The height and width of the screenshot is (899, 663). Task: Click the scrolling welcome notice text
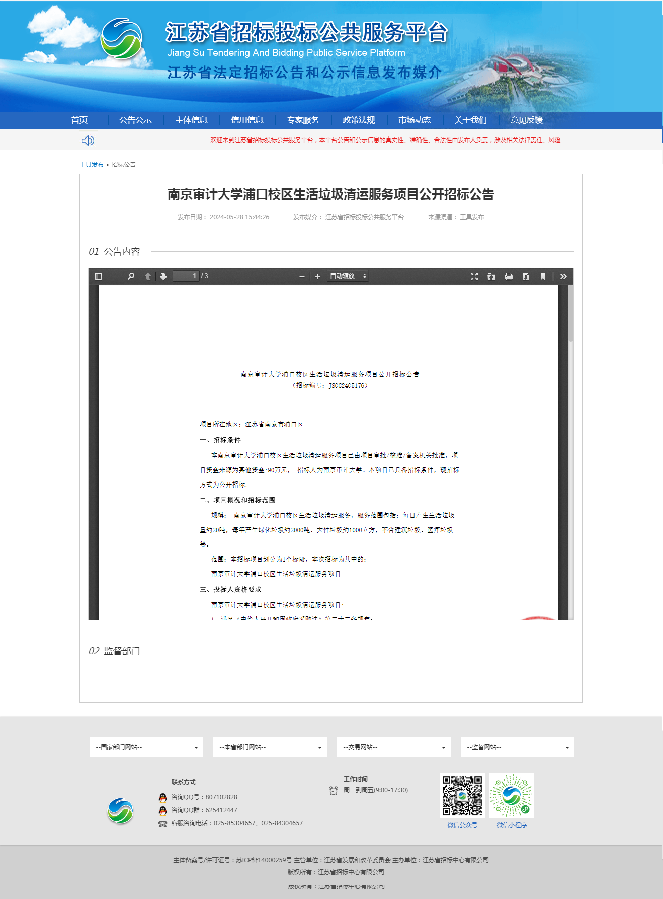[385, 140]
